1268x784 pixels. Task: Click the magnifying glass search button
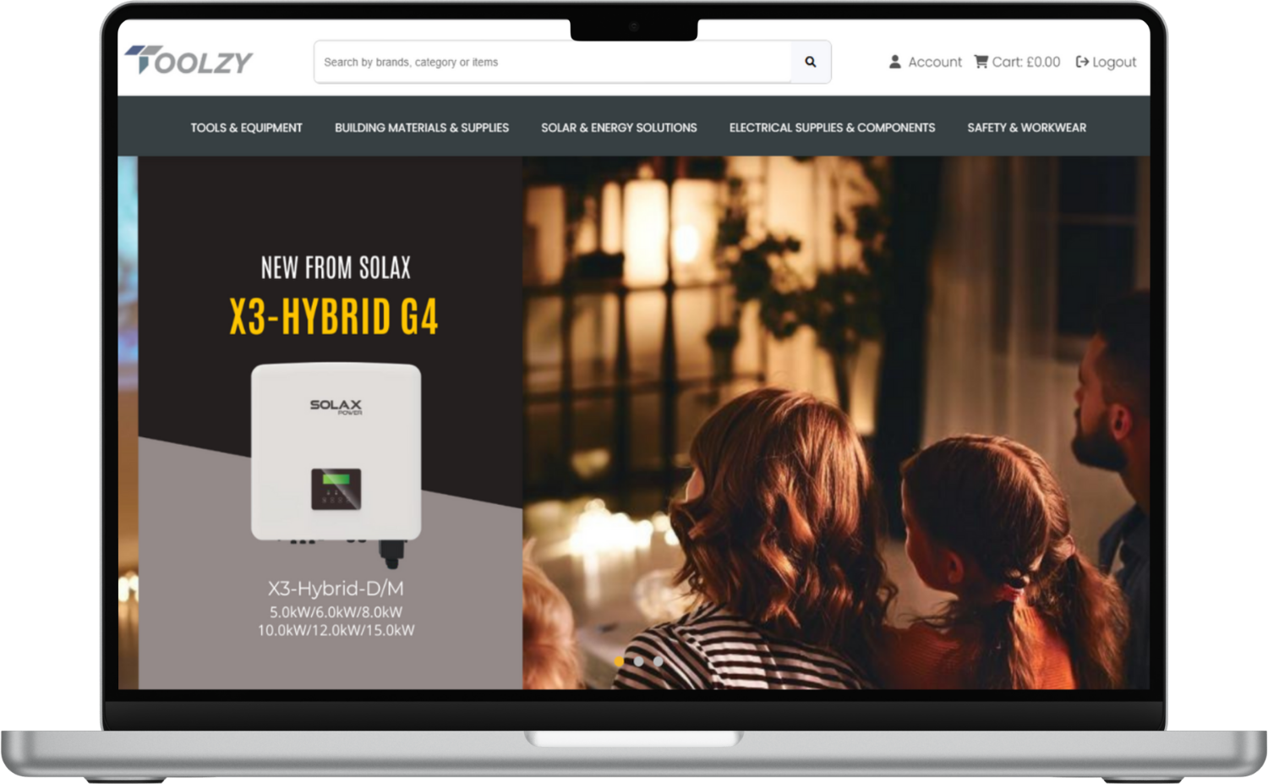(x=810, y=62)
